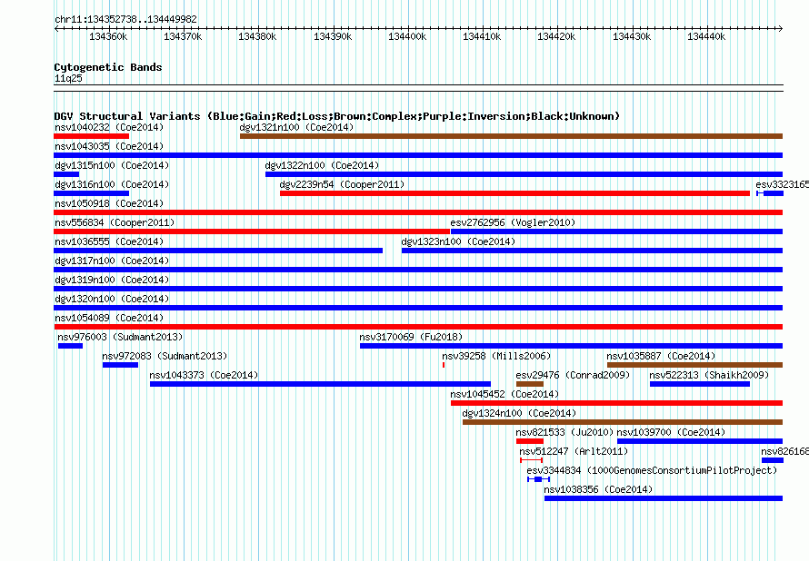Image resolution: width=809 pixels, height=561 pixels.
Task: Click the 134360k ruler tick label
Action: click(108, 36)
